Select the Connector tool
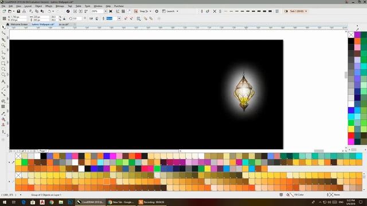Image resolution: width=367 pixels, height=206 pixels. point(3,94)
